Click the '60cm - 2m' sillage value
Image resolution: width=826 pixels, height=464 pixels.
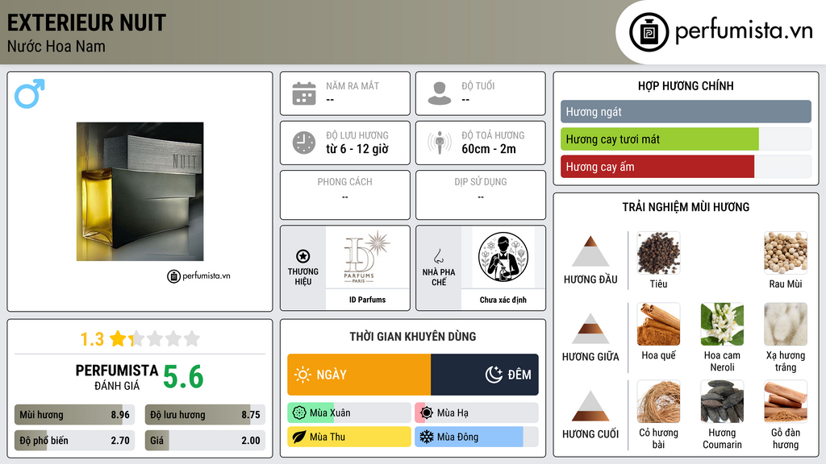[489, 149]
